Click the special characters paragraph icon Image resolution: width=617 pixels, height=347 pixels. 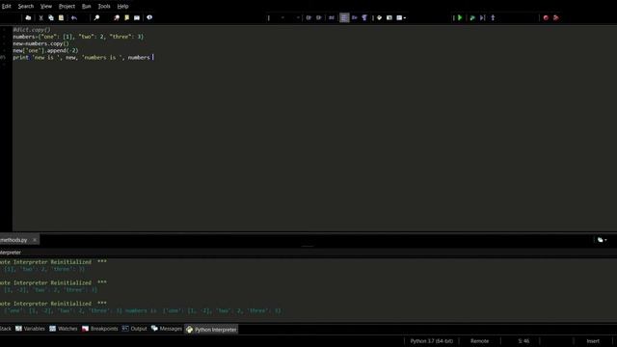point(364,17)
